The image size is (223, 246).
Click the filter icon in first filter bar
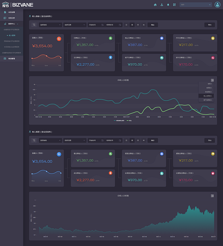click(x=34, y=25)
